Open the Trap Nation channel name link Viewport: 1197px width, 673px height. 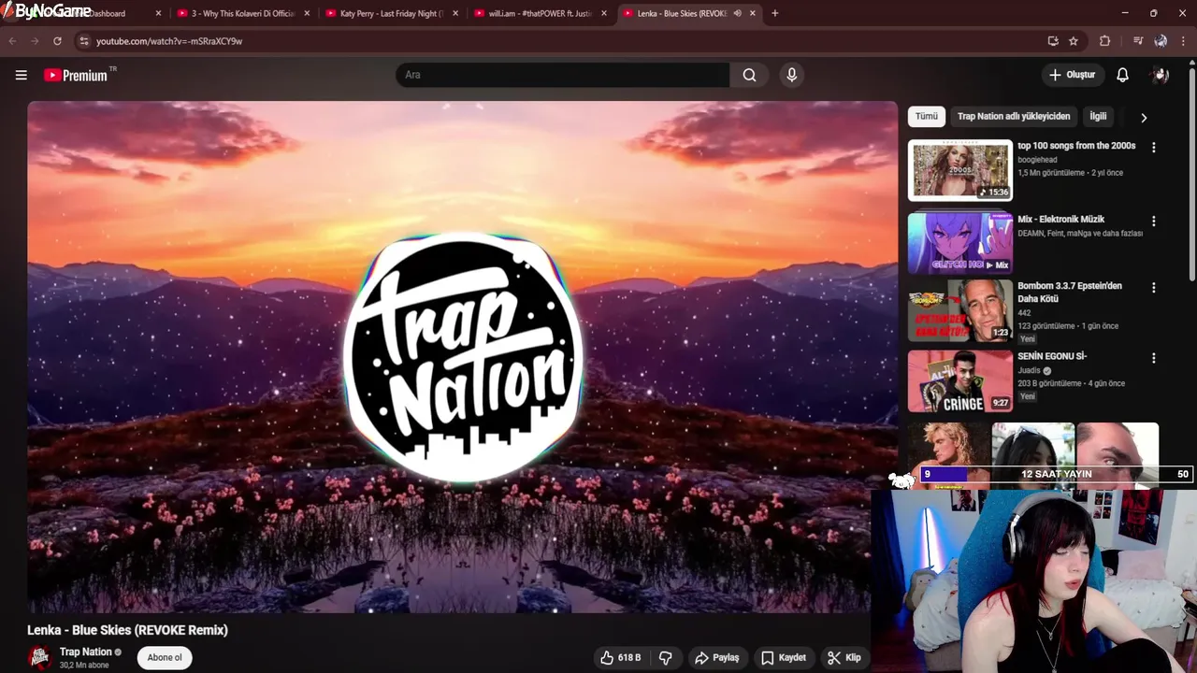[85, 652]
